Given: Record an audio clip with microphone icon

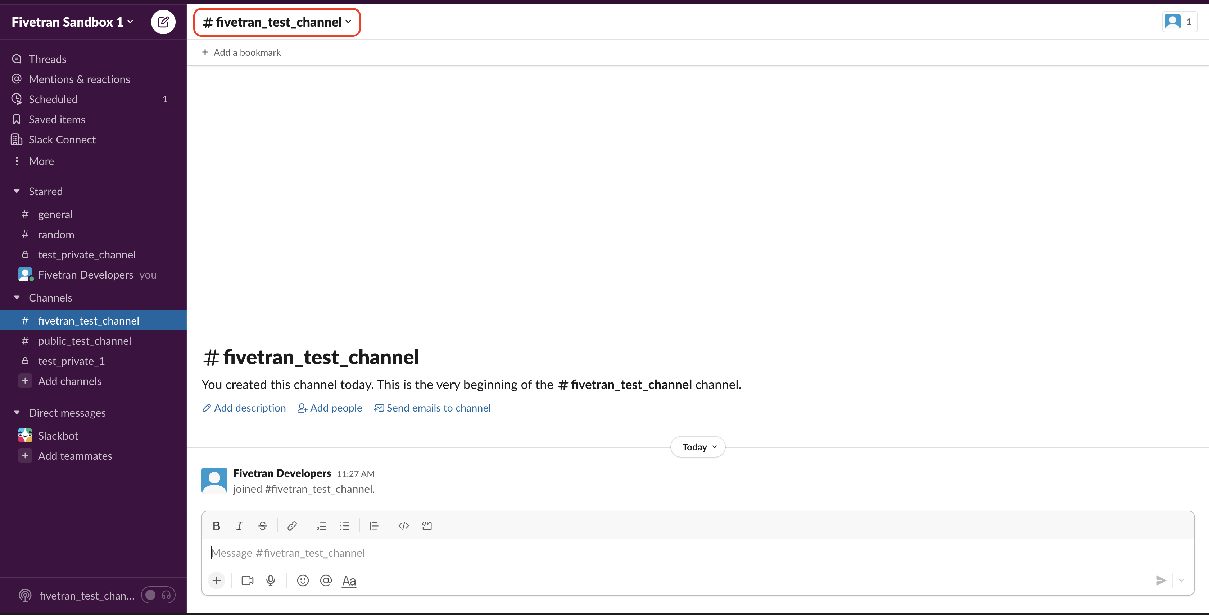Looking at the screenshot, I should [271, 581].
